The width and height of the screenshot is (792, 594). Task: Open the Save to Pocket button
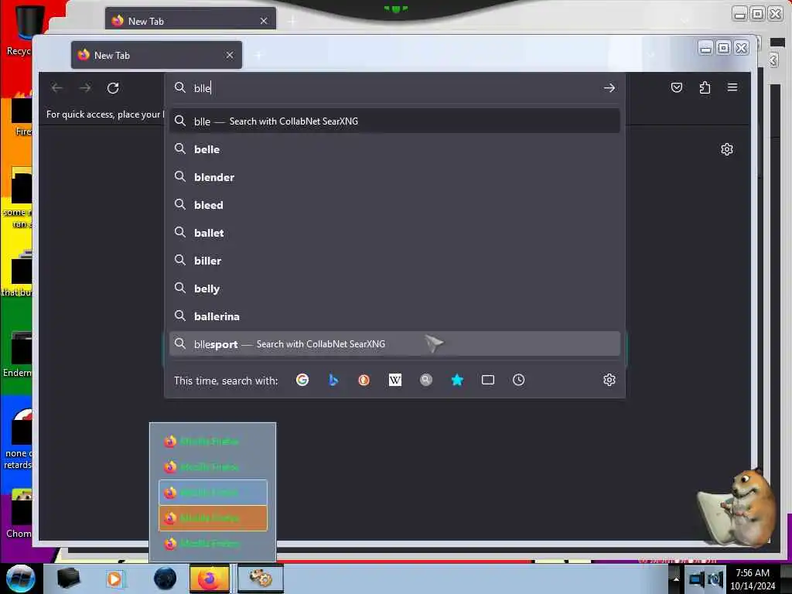pyautogui.click(x=676, y=88)
